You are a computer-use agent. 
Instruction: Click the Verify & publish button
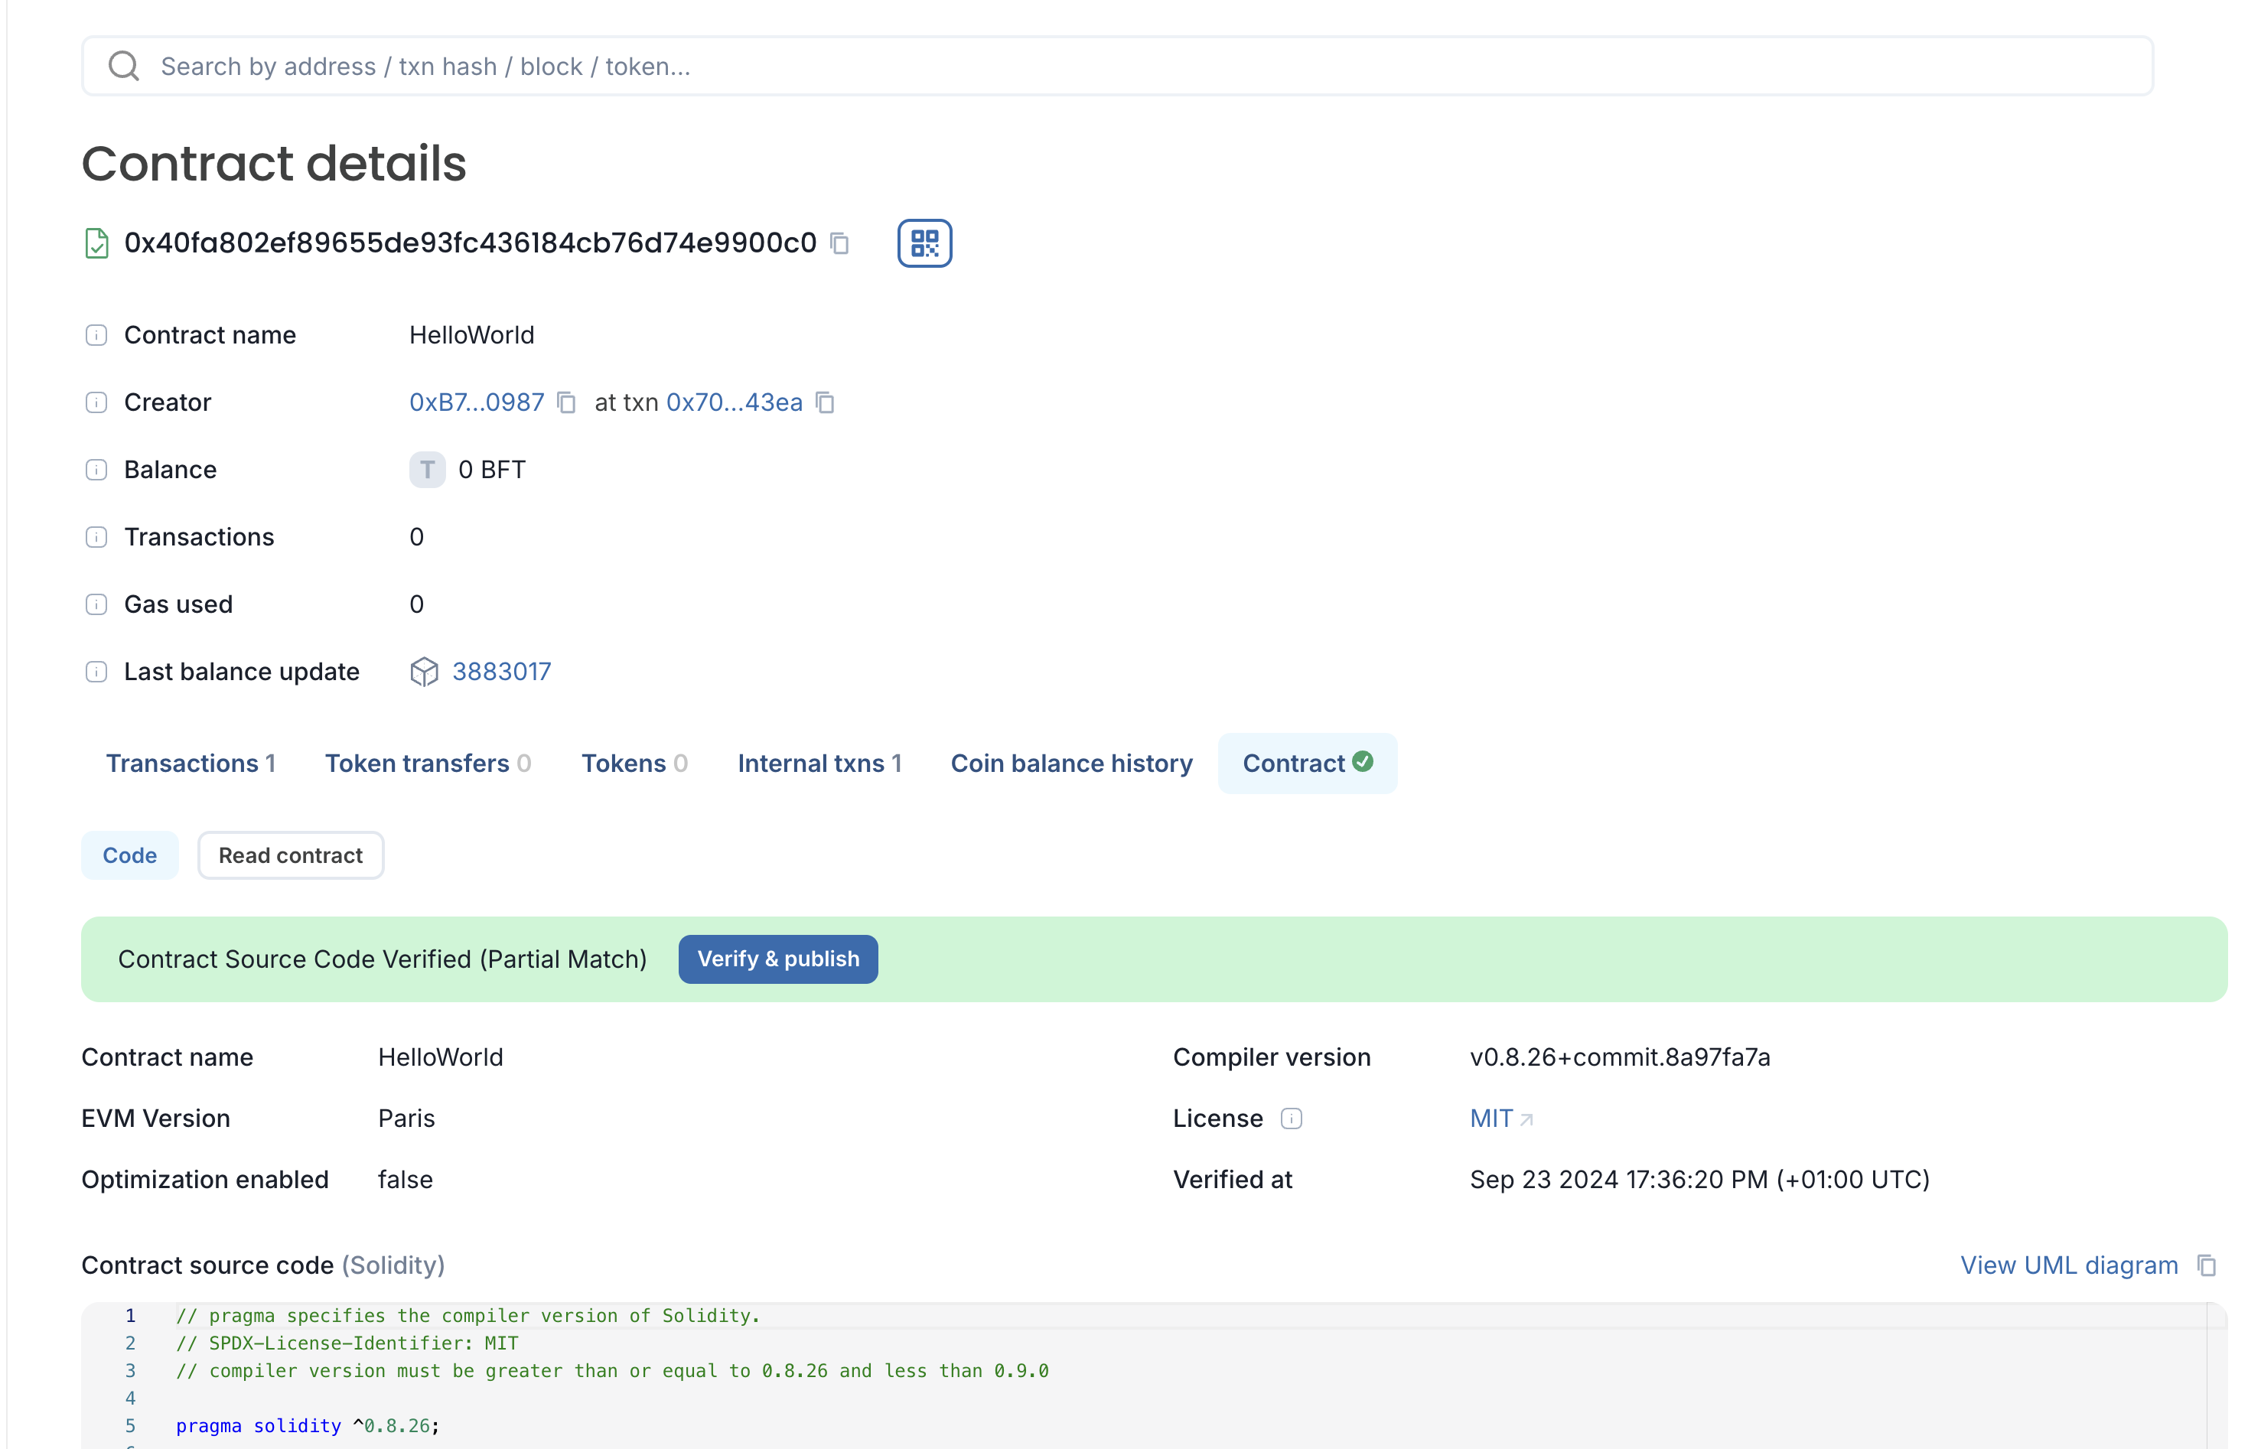pyautogui.click(x=778, y=959)
